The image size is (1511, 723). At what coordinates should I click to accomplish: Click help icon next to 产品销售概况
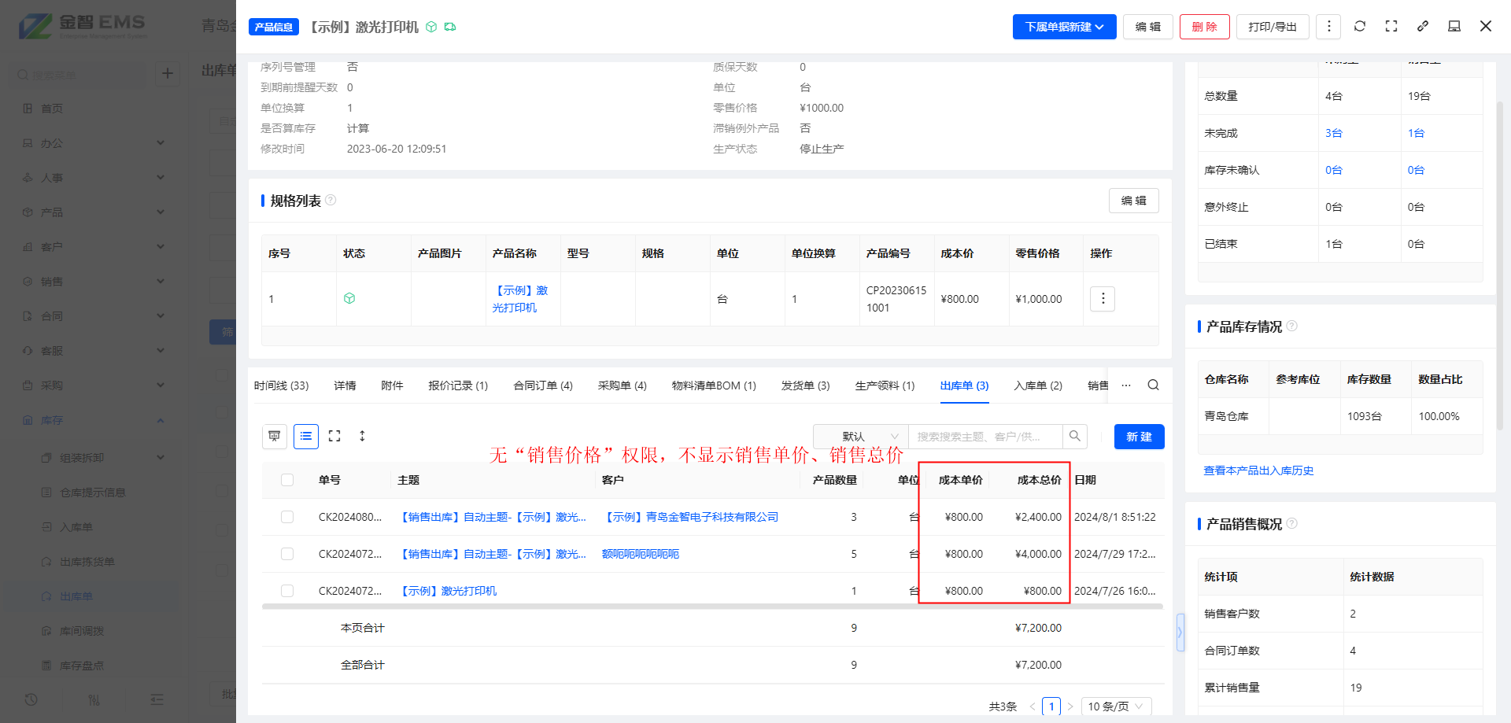1291,523
